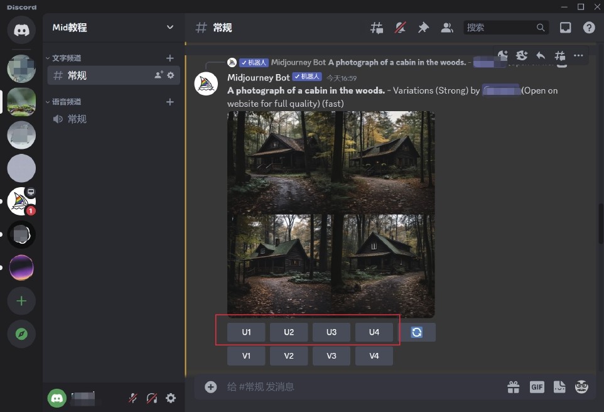Open the attachment plus button
This screenshot has width=604, height=412.
[x=211, y=387]
